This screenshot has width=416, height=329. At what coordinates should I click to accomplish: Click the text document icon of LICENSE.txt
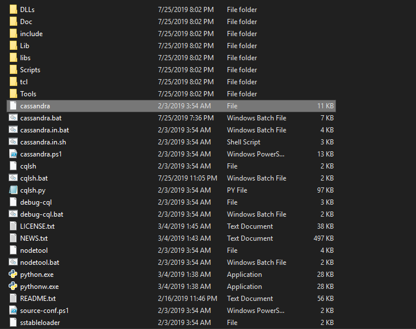[13, 226]
